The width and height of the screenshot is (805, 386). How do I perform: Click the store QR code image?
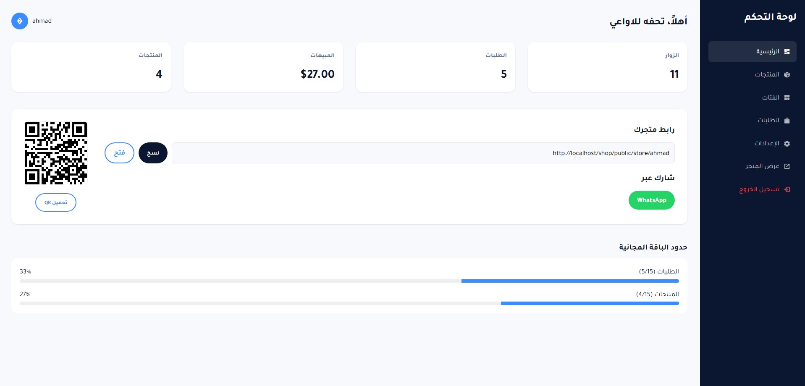[56, 153]
